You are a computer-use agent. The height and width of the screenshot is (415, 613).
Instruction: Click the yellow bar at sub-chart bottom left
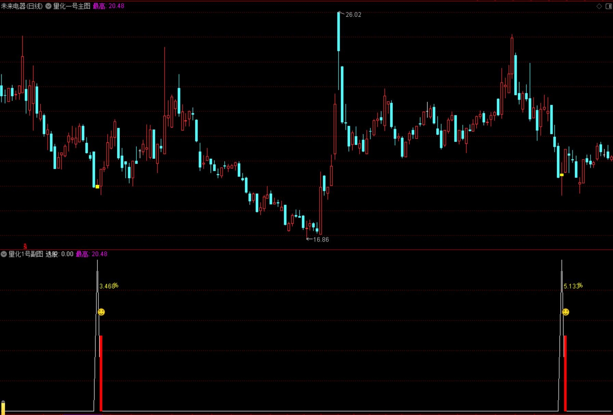pos(3,407)
